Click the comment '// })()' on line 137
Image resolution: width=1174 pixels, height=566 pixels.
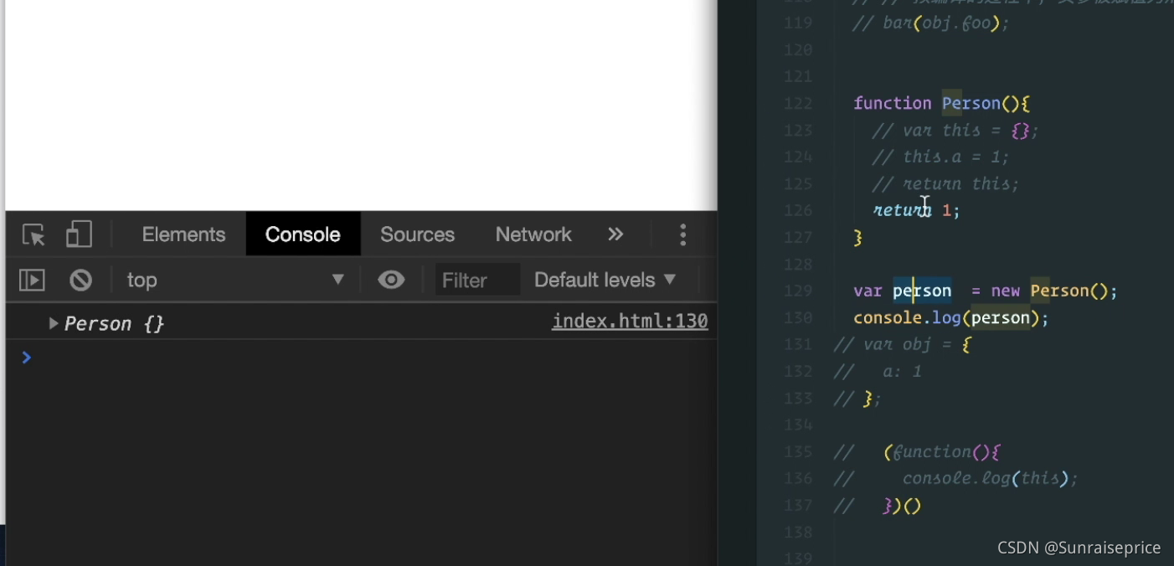click(x=878, y=506)
